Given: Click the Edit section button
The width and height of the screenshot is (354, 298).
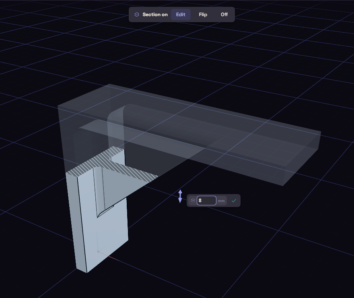Looking at the screenshot, I should (x=181, y=14).
